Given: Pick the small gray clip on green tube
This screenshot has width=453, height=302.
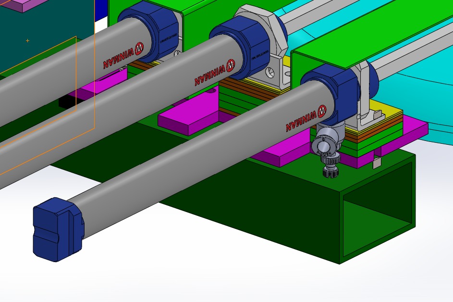Looking at the screenshot, I should tap(377, 161).
